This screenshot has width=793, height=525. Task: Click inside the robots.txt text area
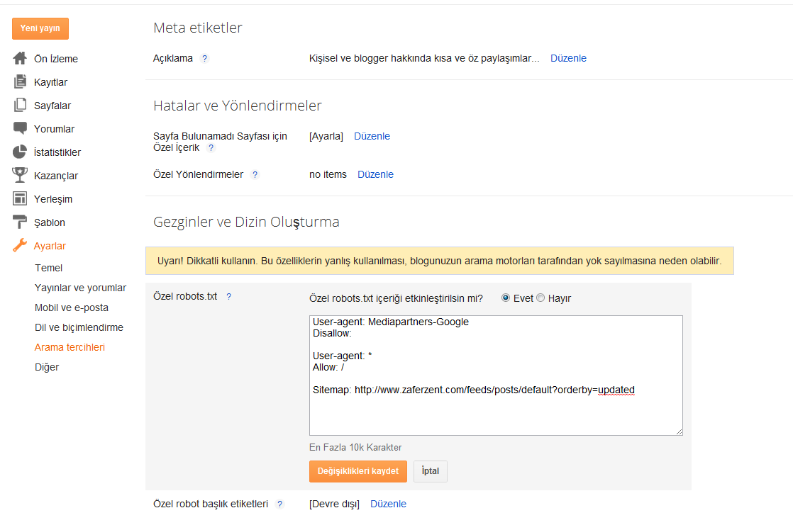[496, 376]
